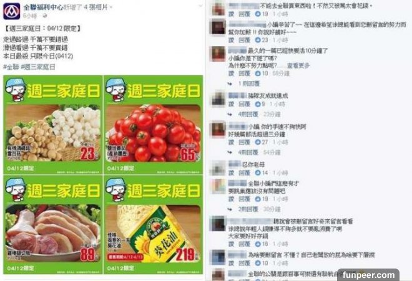Expand the 2則回覆 reply thread
412x281 pixels.
tap(248, 209)
